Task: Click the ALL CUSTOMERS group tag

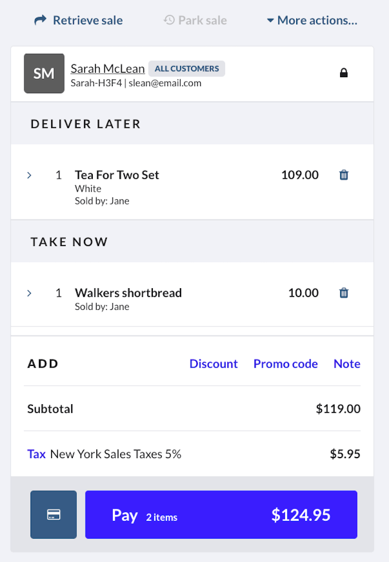Action: coord(187,69)
